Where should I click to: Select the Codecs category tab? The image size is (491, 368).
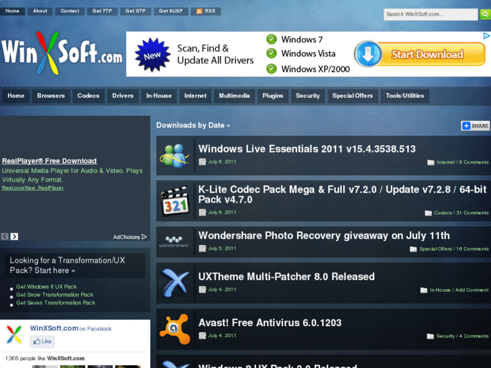[x=88, y=96]
